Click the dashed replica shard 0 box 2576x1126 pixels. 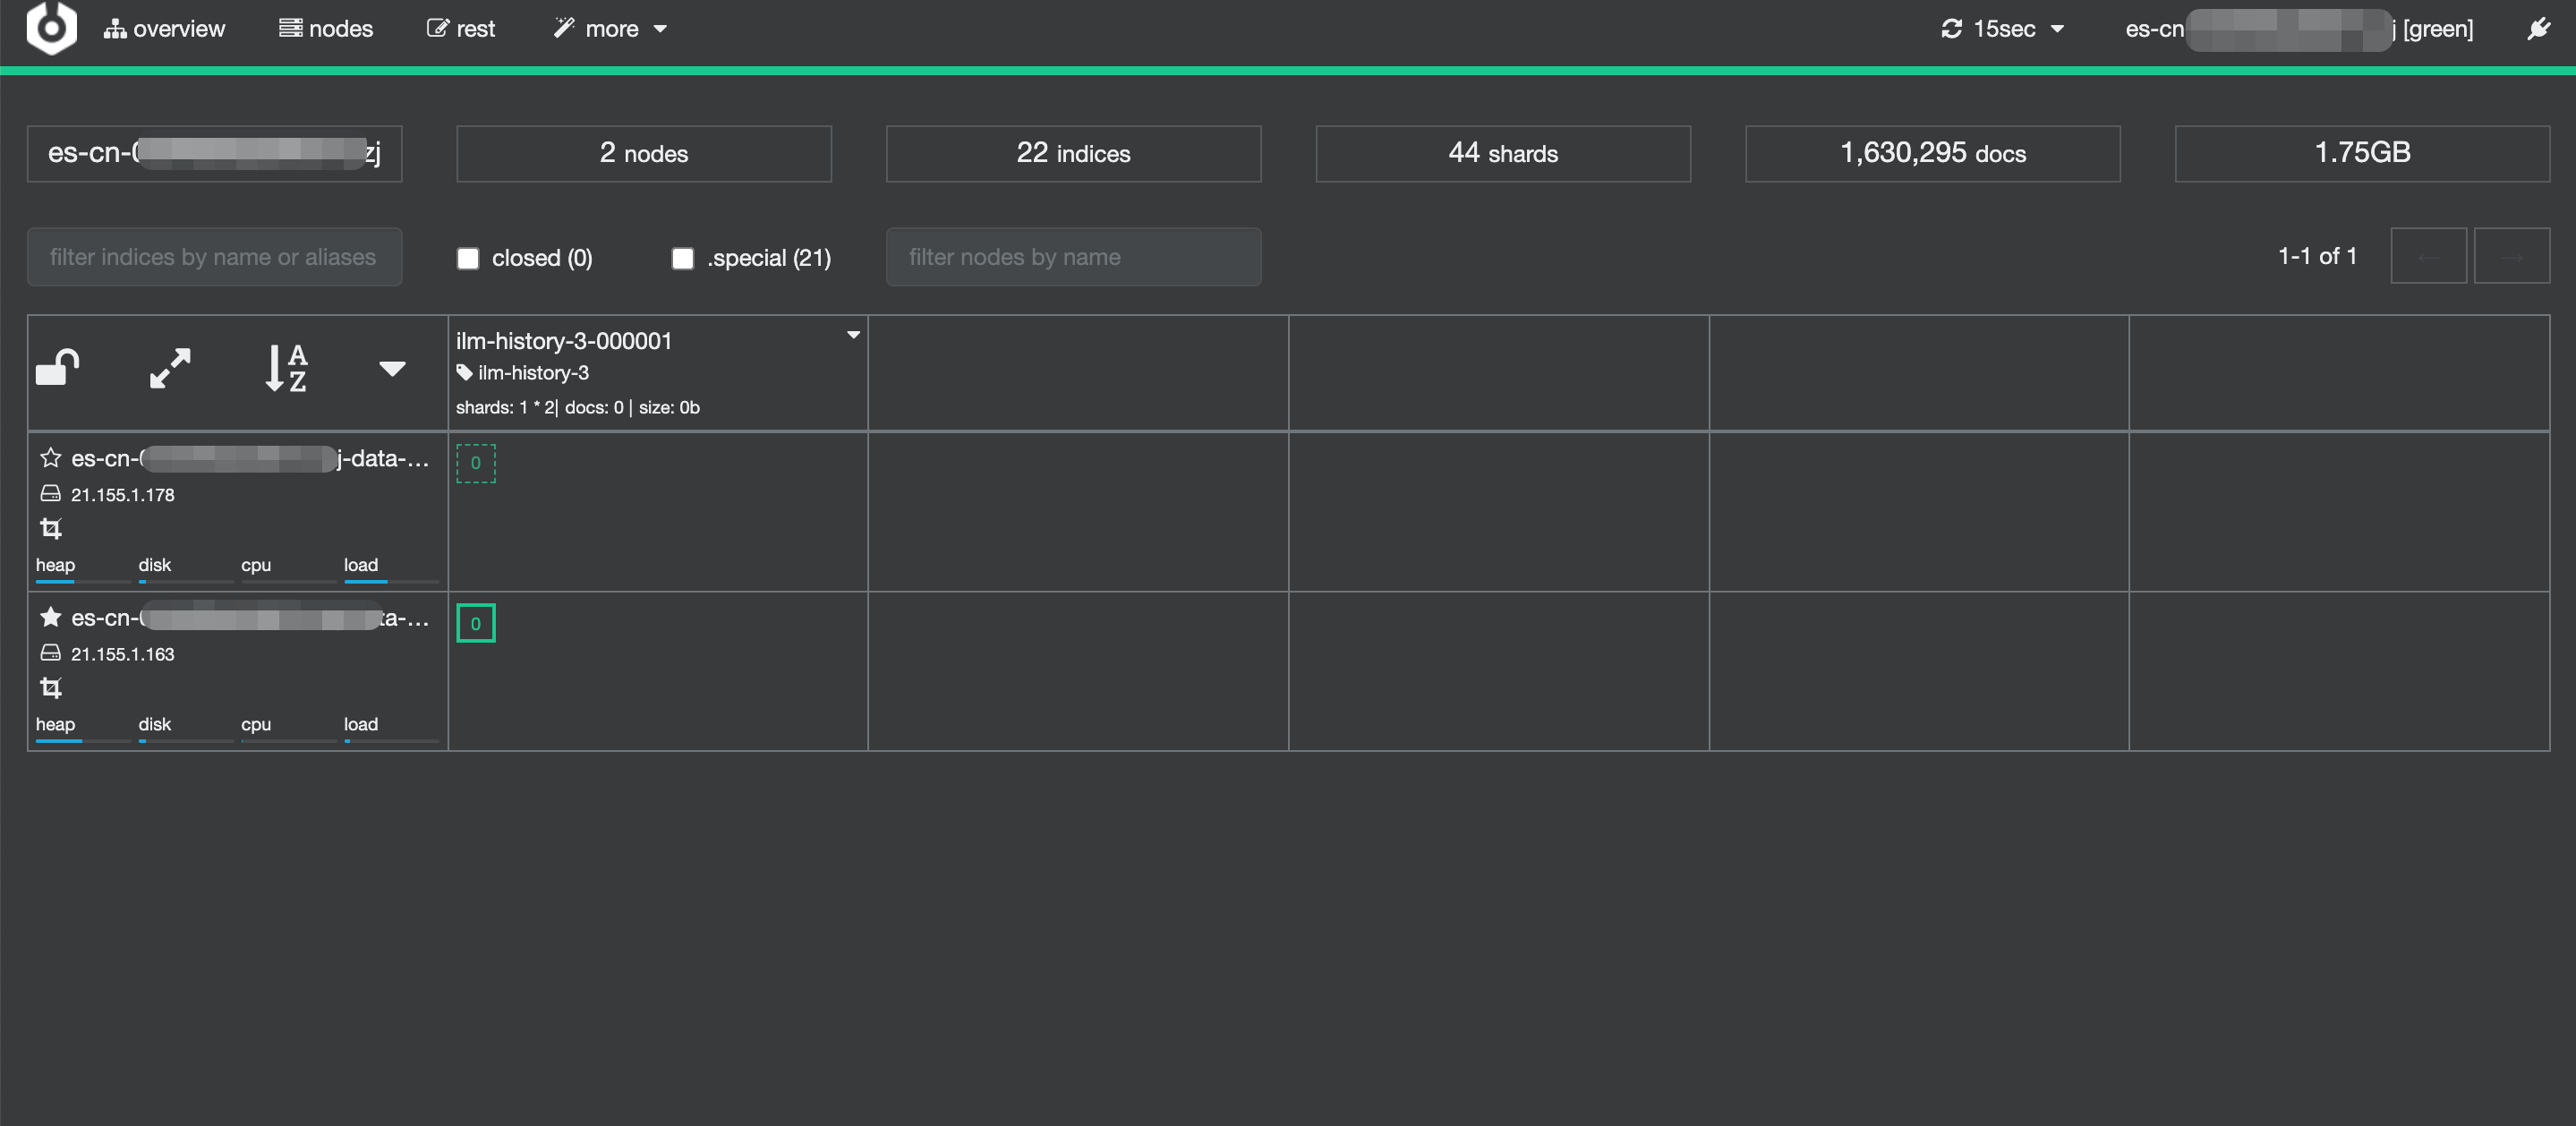(476, 463)
